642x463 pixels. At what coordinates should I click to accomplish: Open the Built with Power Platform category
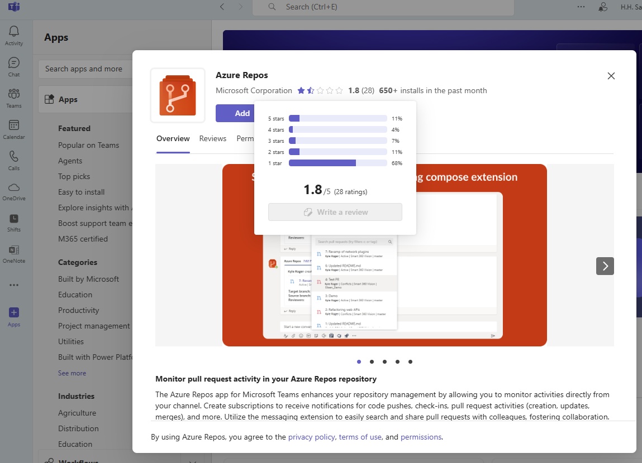click(95, 357)
